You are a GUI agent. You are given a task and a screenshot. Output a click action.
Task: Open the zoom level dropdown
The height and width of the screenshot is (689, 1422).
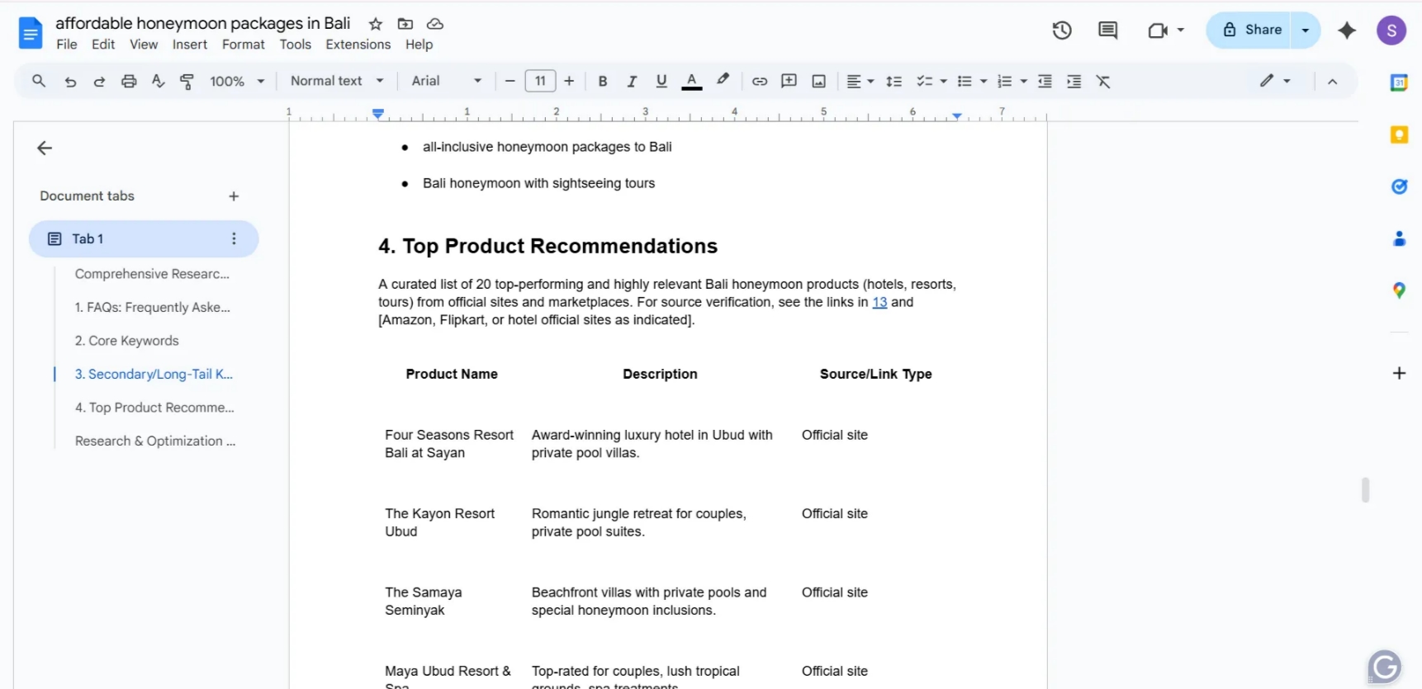(237, 81)
